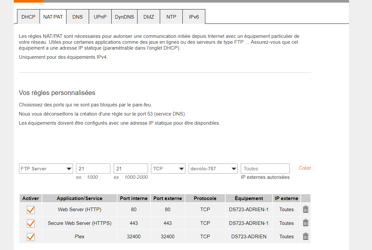372x250 pixels.
Task: Click the Toutes external IP field
Action: click(265, 169)
